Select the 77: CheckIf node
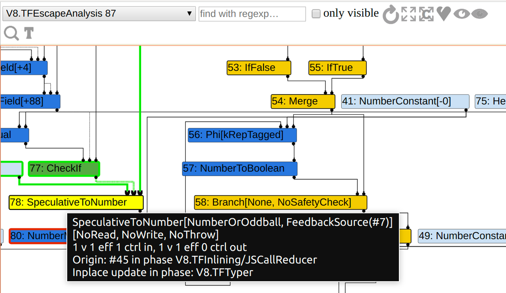This screenshot has height=293, width=506. coord(64,168)
